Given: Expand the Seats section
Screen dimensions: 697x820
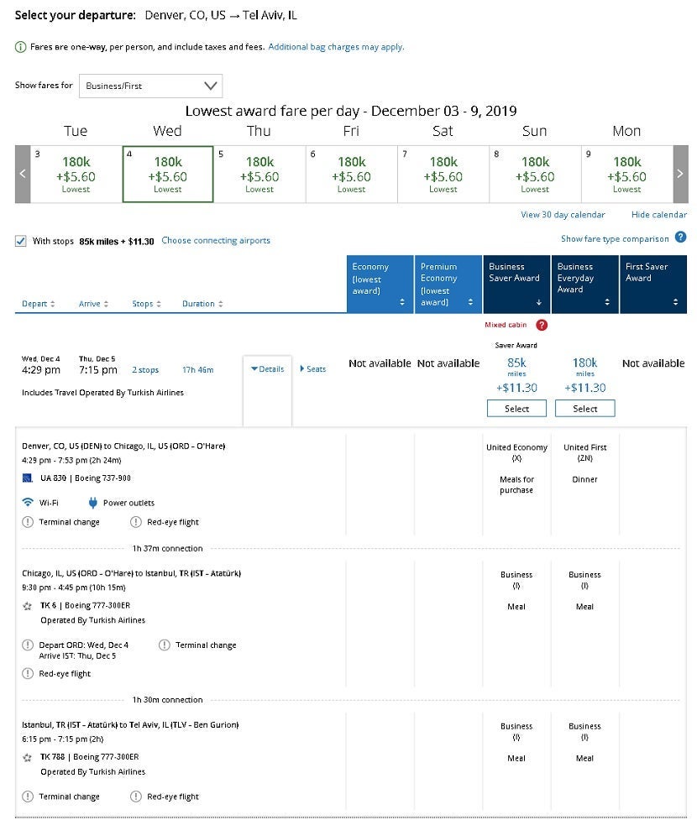Looking at the screenshot, I should coord(313,369).
